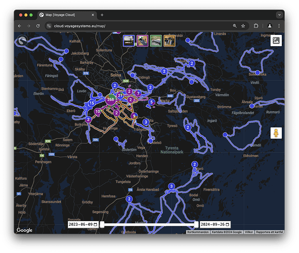Click the 268 cluster marker on the map
This screenshot has height=253, width=299.
coord(110,100)
